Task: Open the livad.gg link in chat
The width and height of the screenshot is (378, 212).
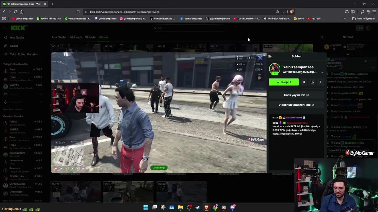Action: [287, 134]
